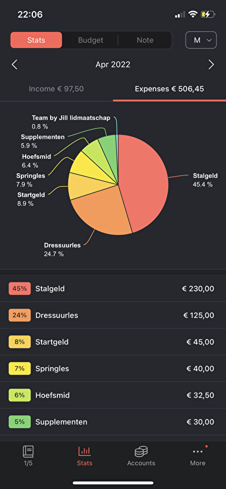Open the More ellipsis icon
Screen dimensions: 226x489
coord(198,451)
